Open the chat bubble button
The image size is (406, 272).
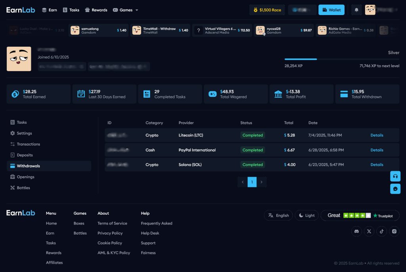395,189
